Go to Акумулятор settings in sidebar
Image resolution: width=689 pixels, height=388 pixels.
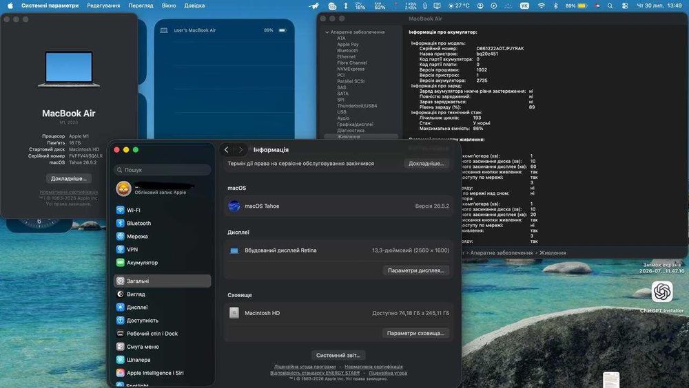[162, 263]
